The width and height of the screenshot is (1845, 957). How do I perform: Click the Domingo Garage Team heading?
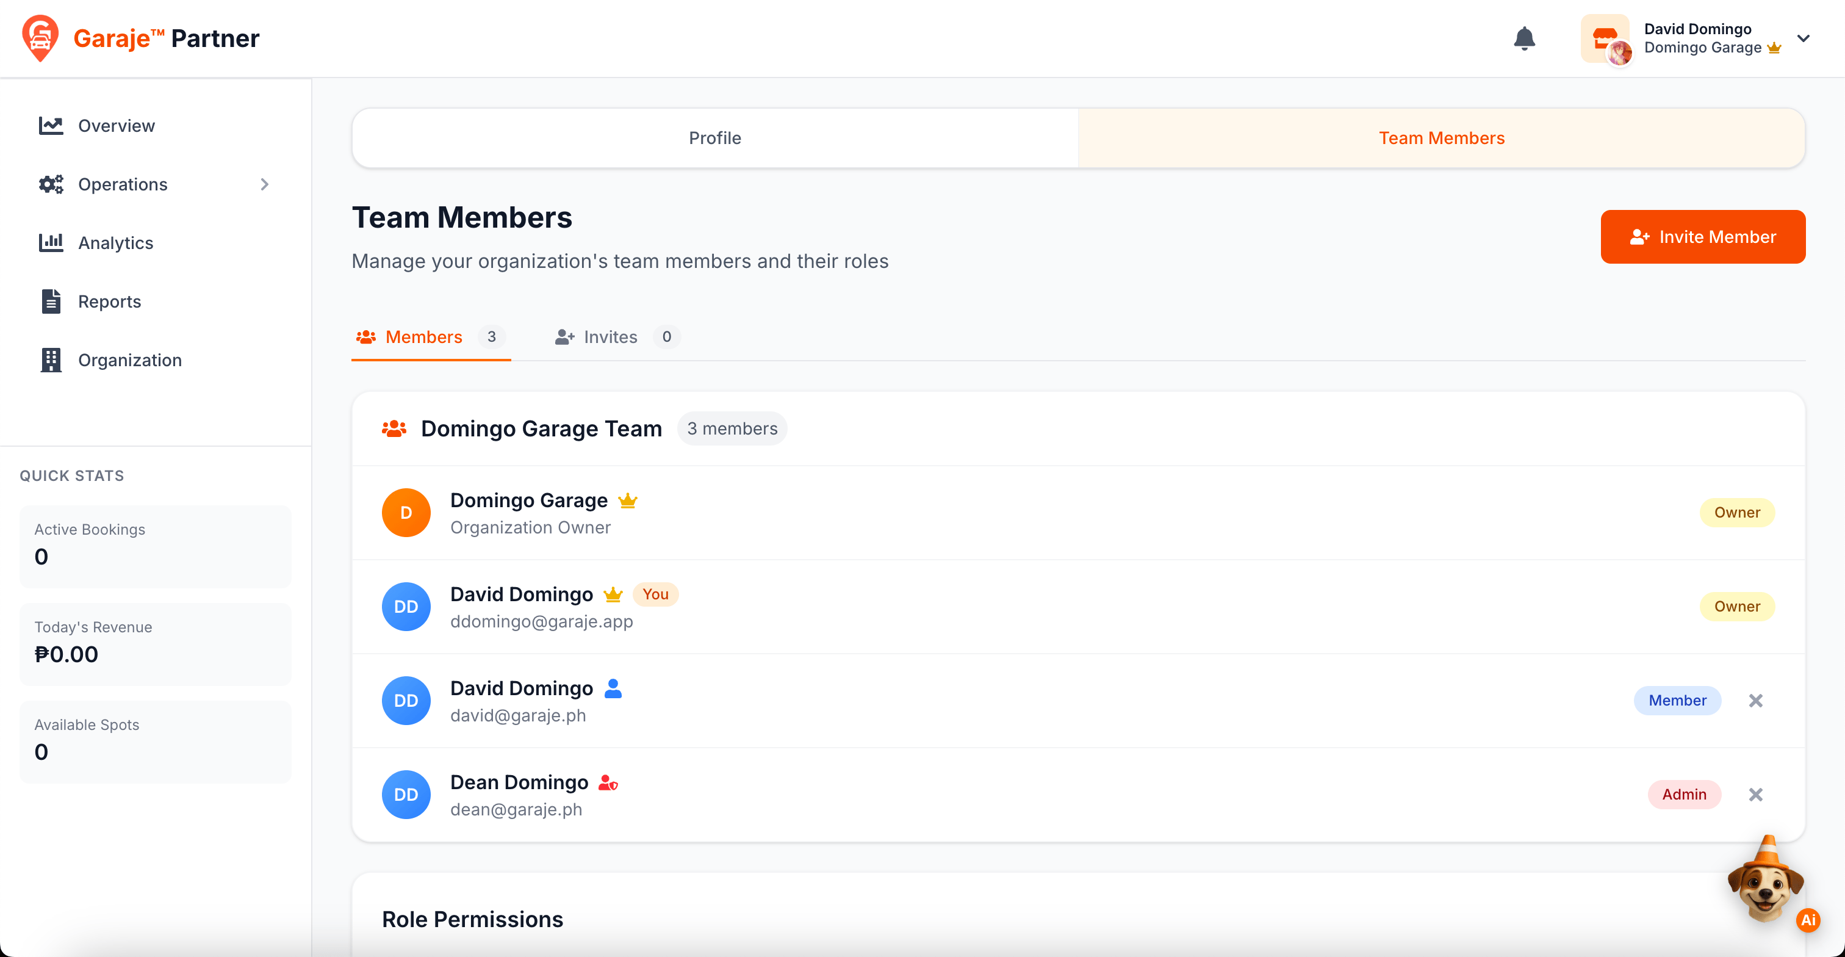(541, 428)
